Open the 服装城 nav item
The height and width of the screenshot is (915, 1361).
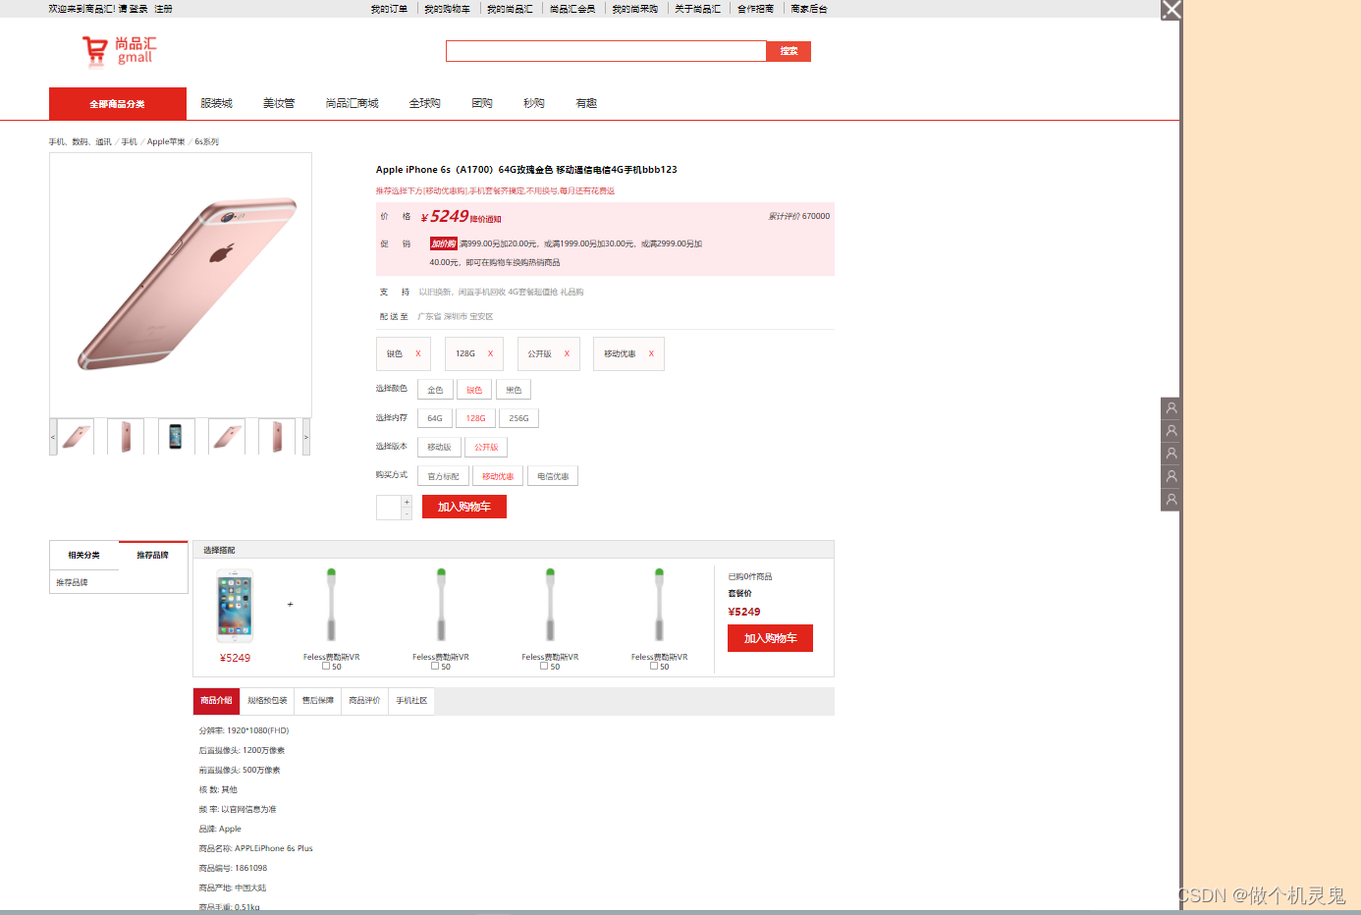216,103
